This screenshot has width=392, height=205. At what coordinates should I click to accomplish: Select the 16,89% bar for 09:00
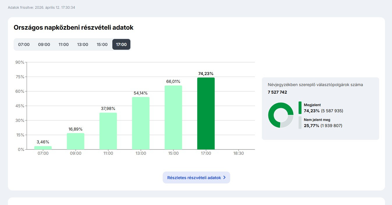click(x=76, y=141)
